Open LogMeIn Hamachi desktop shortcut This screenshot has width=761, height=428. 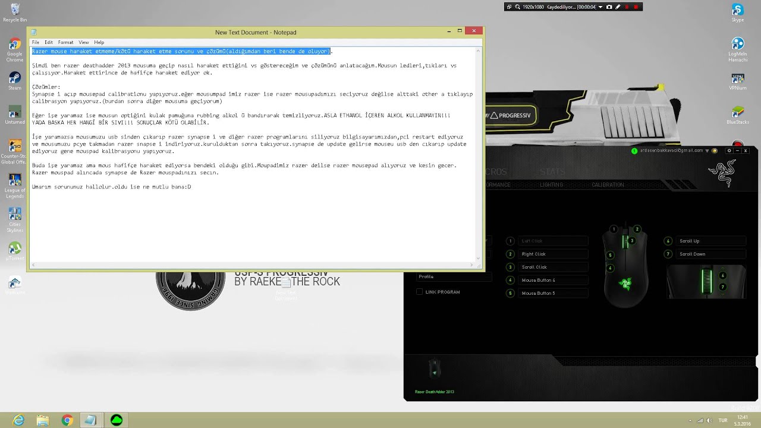tap(737, 50)
